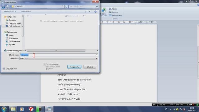Viewport: 199px width, 112px height.
Task: Click the WordPad ruler at mark 12
Action: [x=124, y=22]
